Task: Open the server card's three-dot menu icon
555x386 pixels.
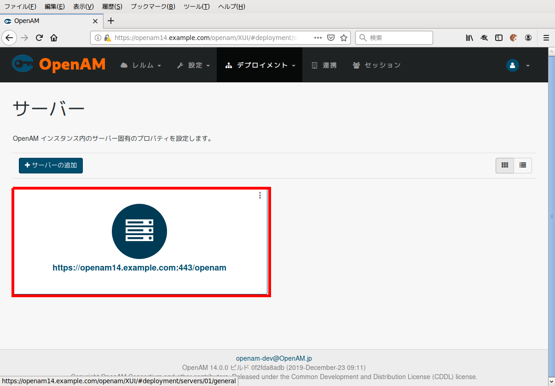Action: tap(260, 196)
